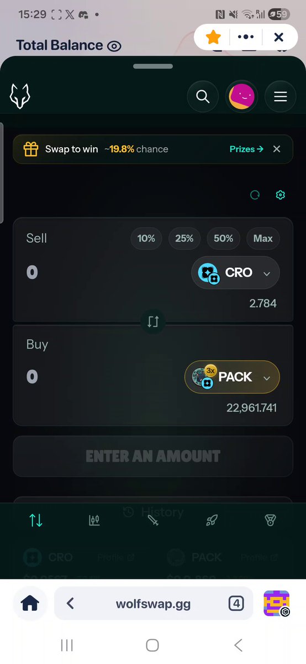
Task: Tap the wolf logo icon
Action: [x=20, y=96]
